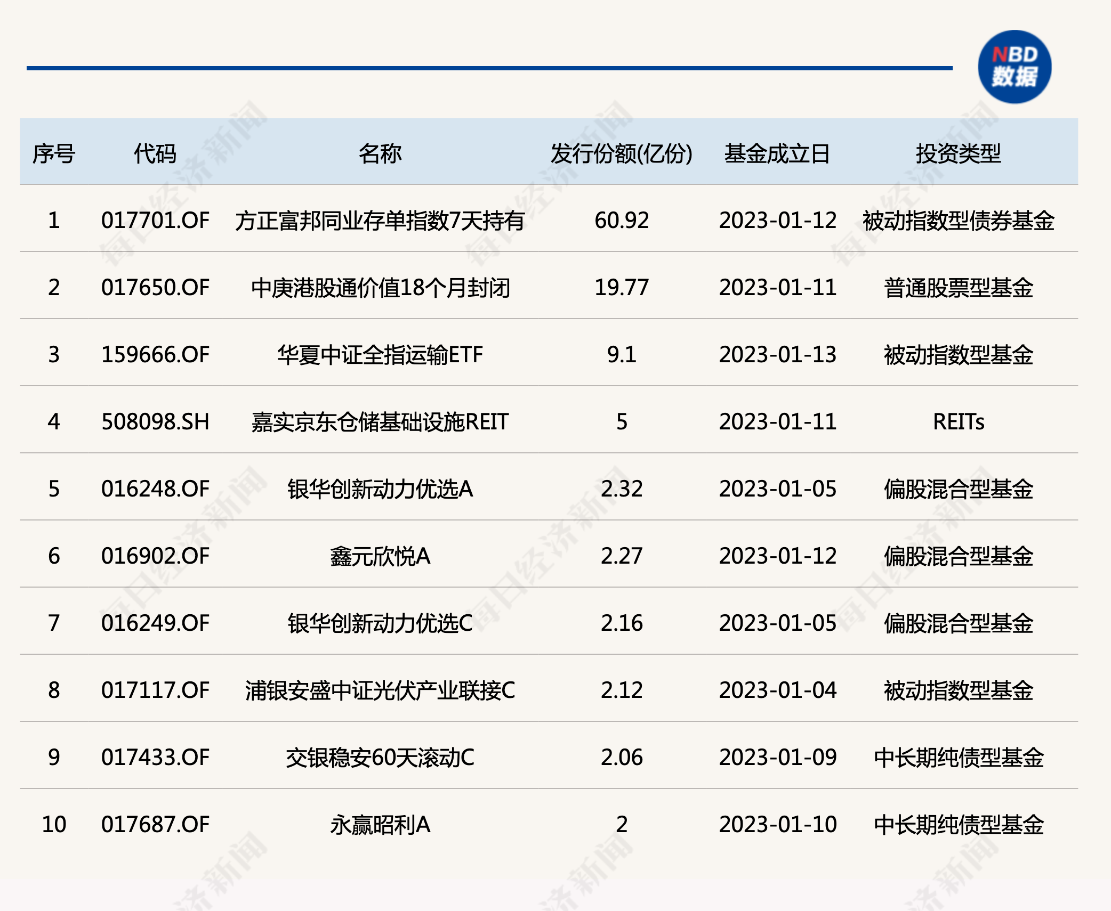Click the date 2023-01-09
The width and height of the screenshot is (1111, 911).
(x=777, y=758)
